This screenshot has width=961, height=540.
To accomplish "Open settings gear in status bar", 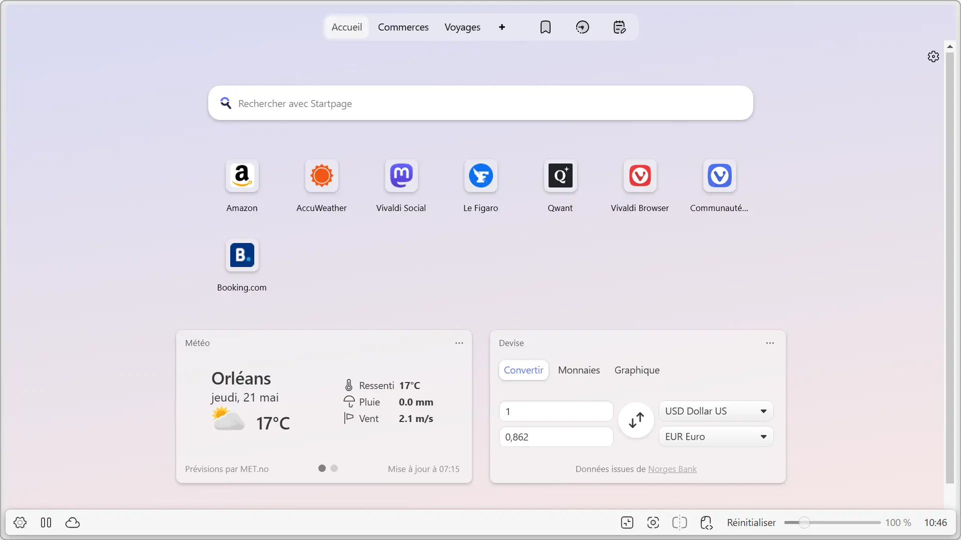I will point(20,522).
